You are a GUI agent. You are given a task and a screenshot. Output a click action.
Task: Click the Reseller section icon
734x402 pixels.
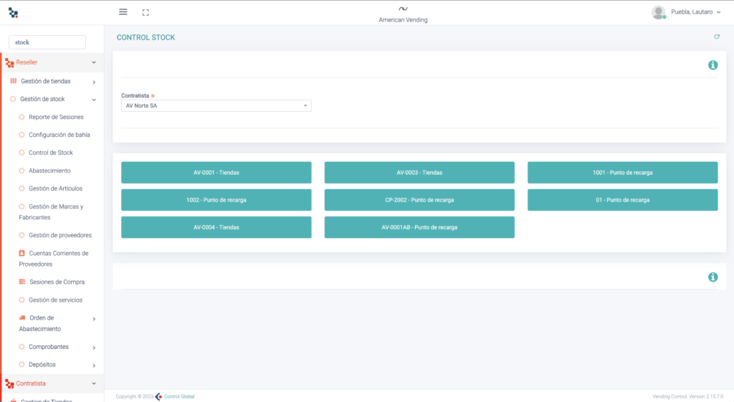[9, 62]
